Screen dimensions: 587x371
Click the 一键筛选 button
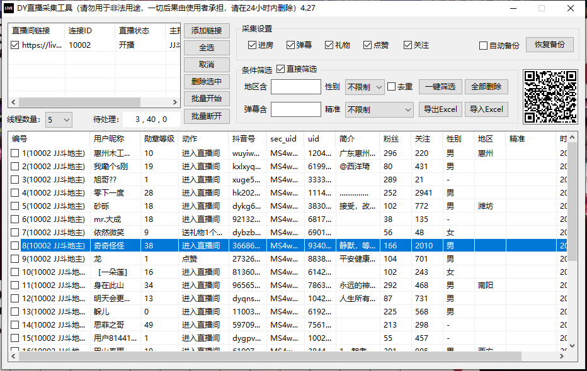(441, 87)
